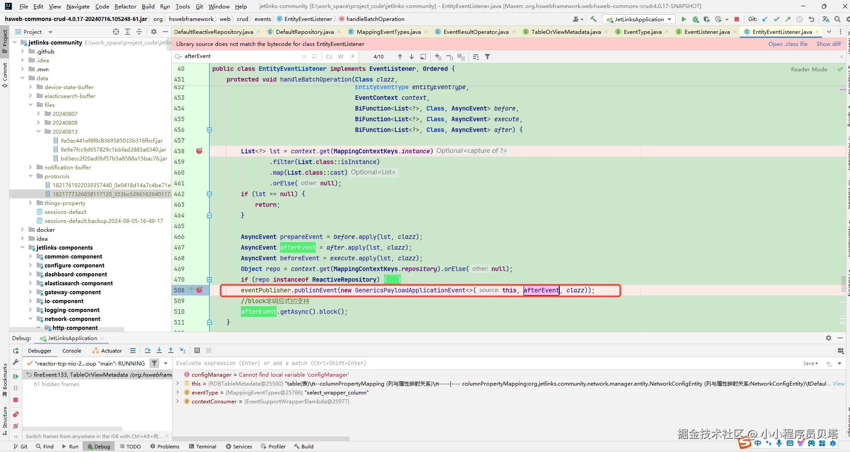Image resolution: width=850 pixels, height=452 pixels.
Task: Open Services tool window
Action: point(239,446)
